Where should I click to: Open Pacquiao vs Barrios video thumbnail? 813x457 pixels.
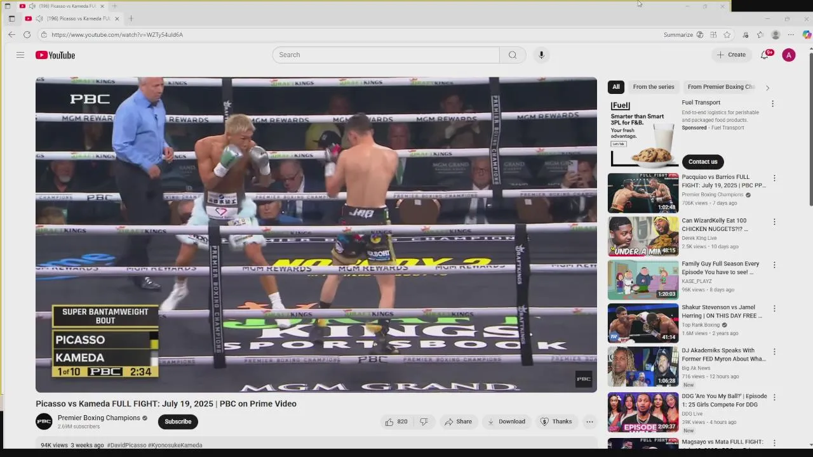[643, 193]
